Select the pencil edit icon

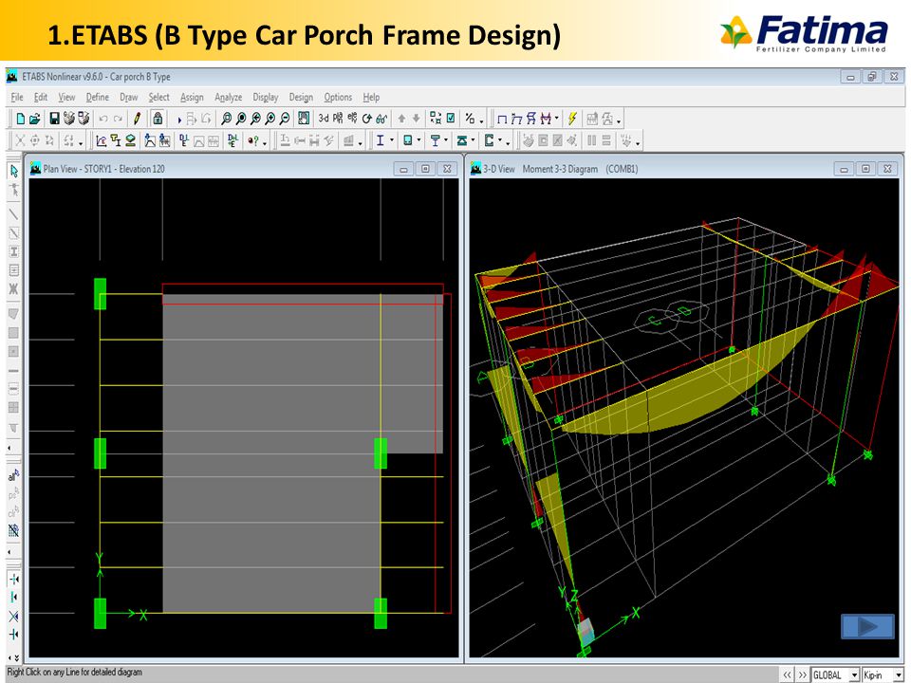click(137, 120)
